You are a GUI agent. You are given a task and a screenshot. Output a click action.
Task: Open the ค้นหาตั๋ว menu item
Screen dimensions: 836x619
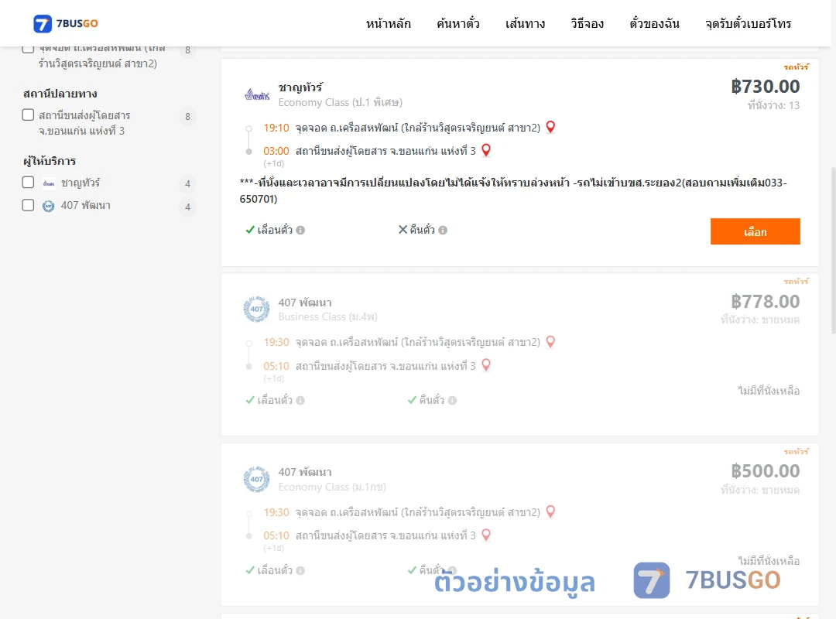[458, 23]
